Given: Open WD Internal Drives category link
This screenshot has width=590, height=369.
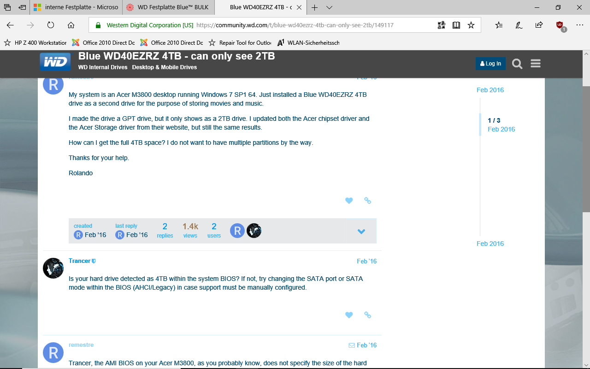Looking at the screenshot, I should pos(103,67).
